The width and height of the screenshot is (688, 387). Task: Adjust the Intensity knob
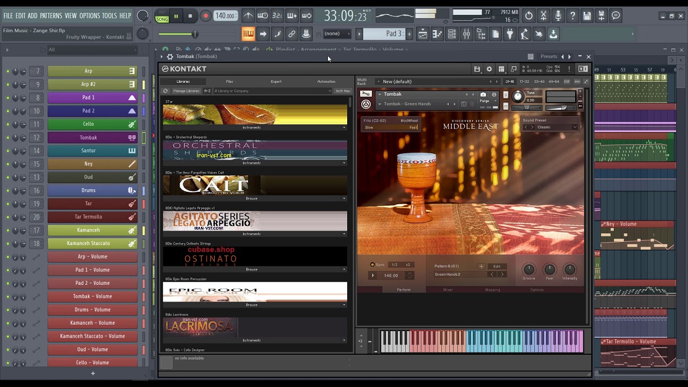[x=570, y=269]
